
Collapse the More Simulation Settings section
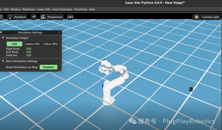tap(3, 61)
